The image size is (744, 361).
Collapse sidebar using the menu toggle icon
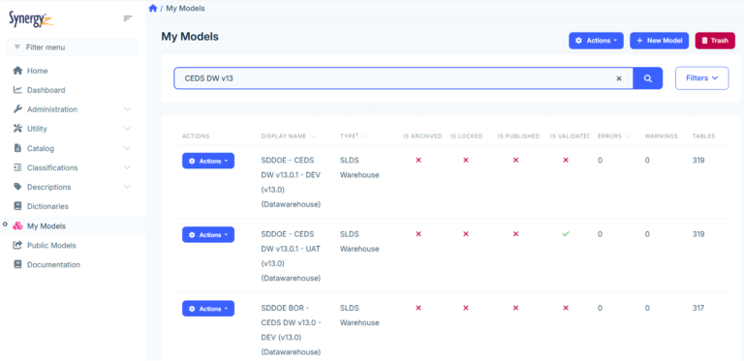[x=127, y=18]
